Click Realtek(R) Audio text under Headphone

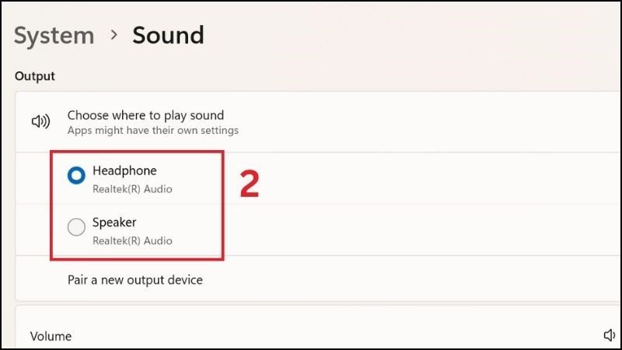(x=132, y=189)
